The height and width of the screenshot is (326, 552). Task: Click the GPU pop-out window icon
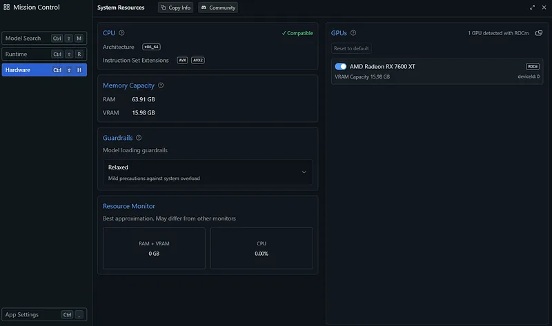tap(539, 32)
